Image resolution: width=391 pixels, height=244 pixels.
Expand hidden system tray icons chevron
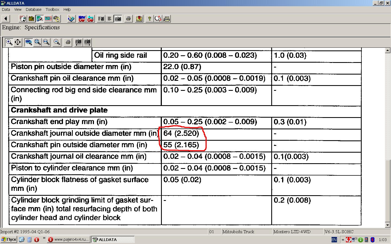pos(343,240)
